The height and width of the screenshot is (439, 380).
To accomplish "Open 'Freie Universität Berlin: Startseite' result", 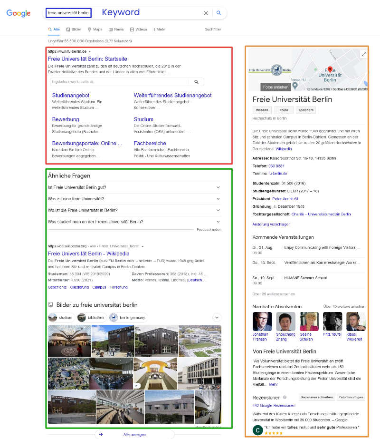I will click(87, 59).
